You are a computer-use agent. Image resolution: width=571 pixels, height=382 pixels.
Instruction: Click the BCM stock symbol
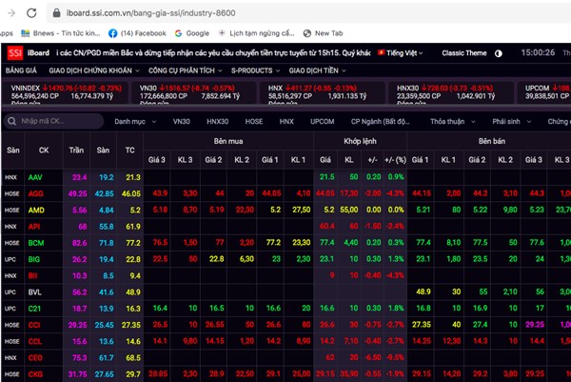click(x=36, y=244)
